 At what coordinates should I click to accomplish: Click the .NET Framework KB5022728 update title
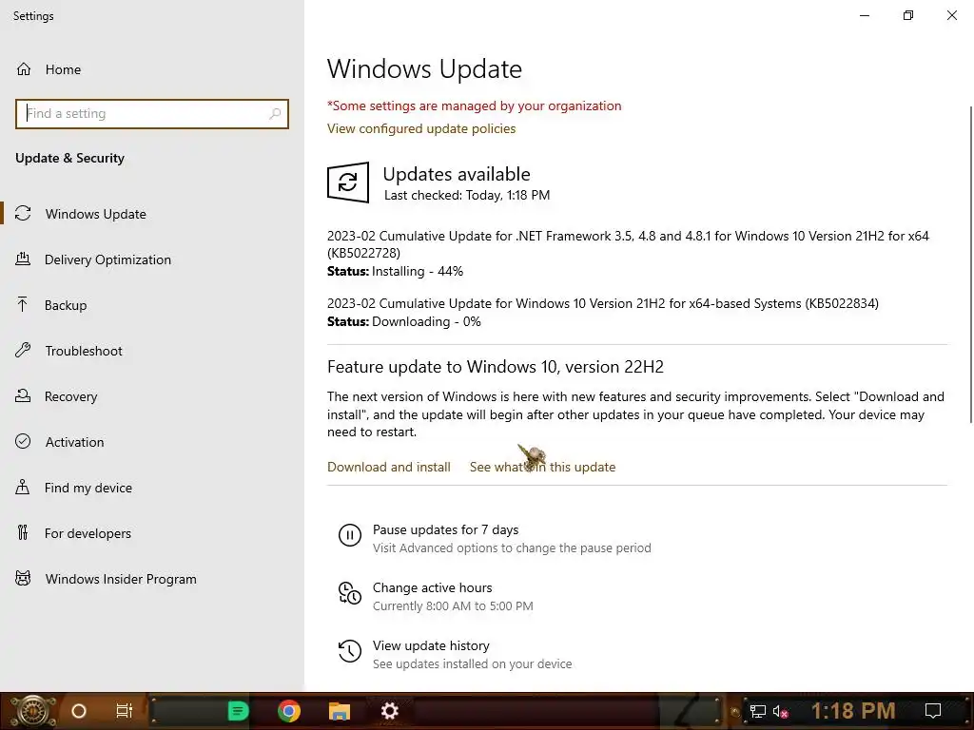628,244
